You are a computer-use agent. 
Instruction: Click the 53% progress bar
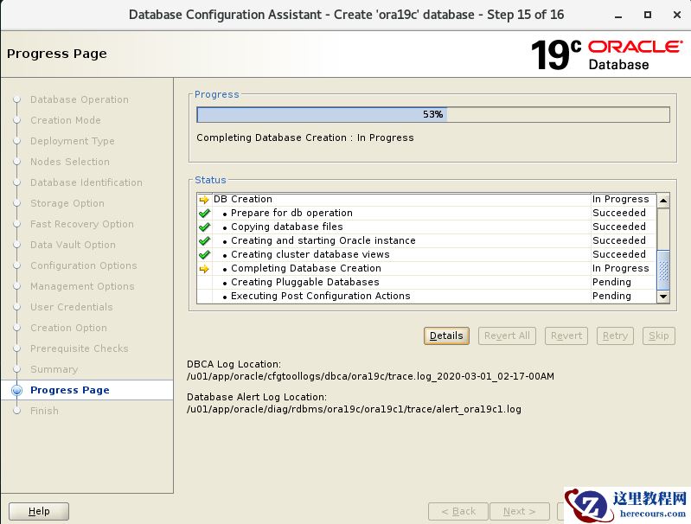click(x=432, y=114)
